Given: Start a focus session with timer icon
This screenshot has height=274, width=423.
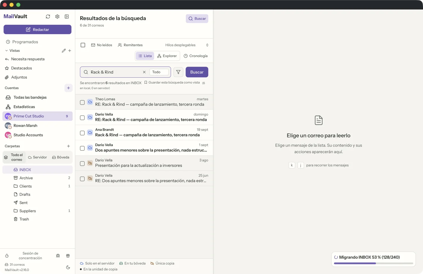Looking at the screenshot, I should [7, 256].
